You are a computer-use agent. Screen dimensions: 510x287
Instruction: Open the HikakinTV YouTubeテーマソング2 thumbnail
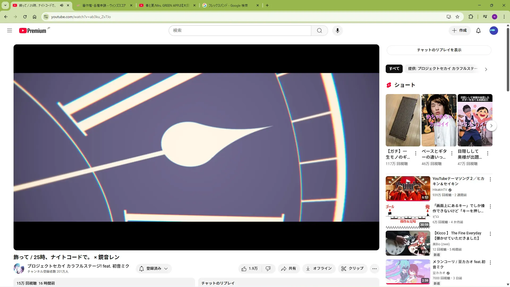point(408,188)
